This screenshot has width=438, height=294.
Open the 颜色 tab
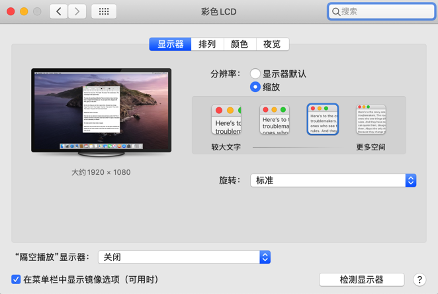click(x=240, y=44)
